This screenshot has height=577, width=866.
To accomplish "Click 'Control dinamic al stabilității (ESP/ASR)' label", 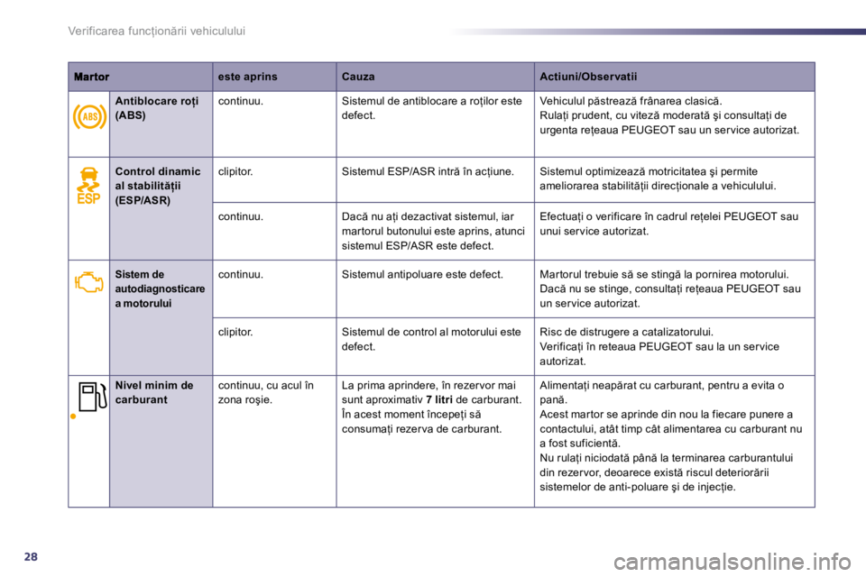I will pyautogui.click(x=158, y=186).
